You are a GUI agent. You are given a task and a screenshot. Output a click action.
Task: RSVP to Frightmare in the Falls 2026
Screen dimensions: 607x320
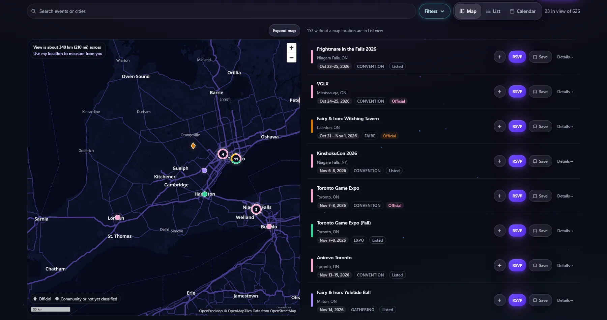517,57
